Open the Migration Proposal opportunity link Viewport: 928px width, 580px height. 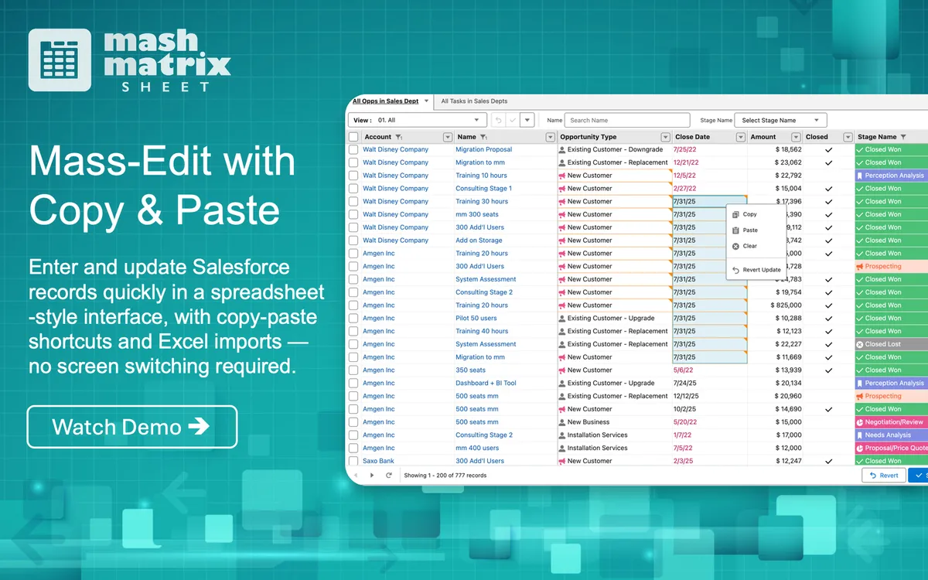[x=483, y=149]
